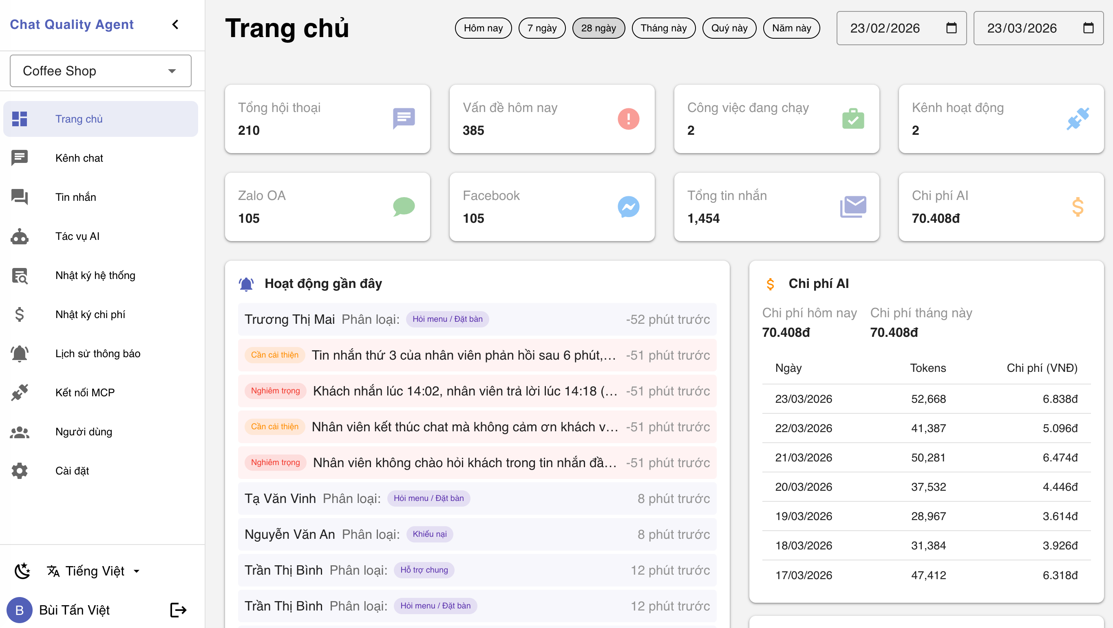
Task: Open Nhật ký hệ thống log icon
Action: 20,275
